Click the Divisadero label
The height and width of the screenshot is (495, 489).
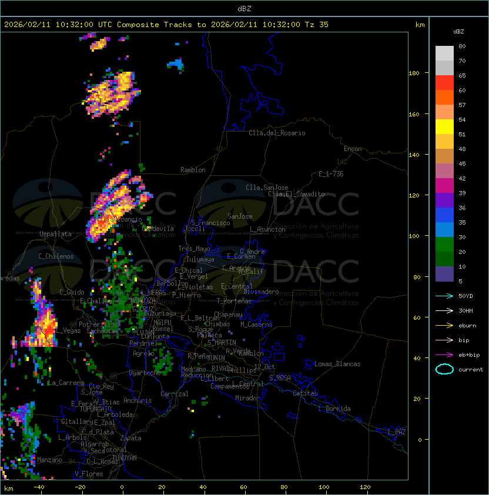click(x=262, y=292)
